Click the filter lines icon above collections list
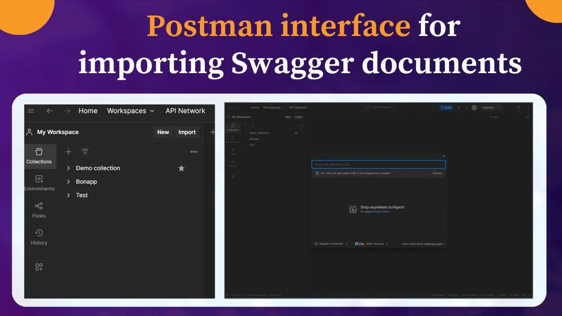This screenshot has width=562, height=316. (85, 152)
